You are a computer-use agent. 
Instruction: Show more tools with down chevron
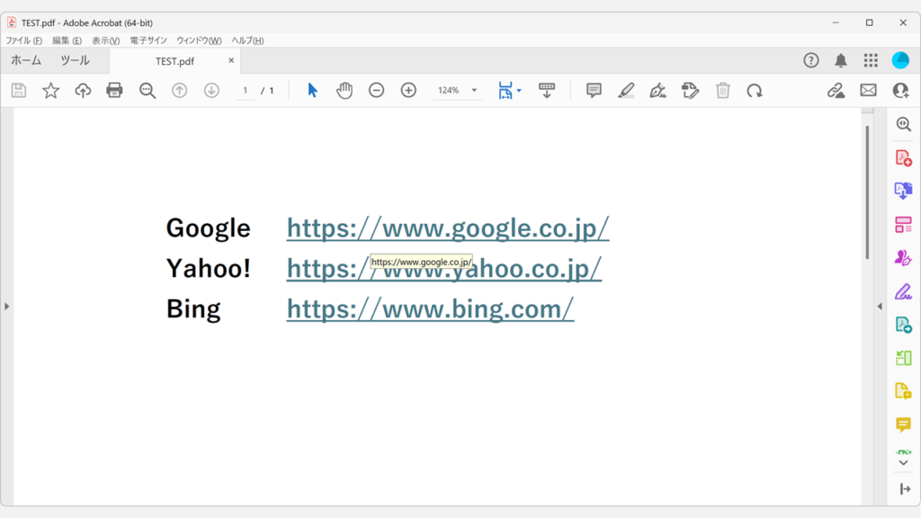(x=903, y=463)
